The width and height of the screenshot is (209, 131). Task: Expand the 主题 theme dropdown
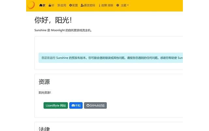122,5
